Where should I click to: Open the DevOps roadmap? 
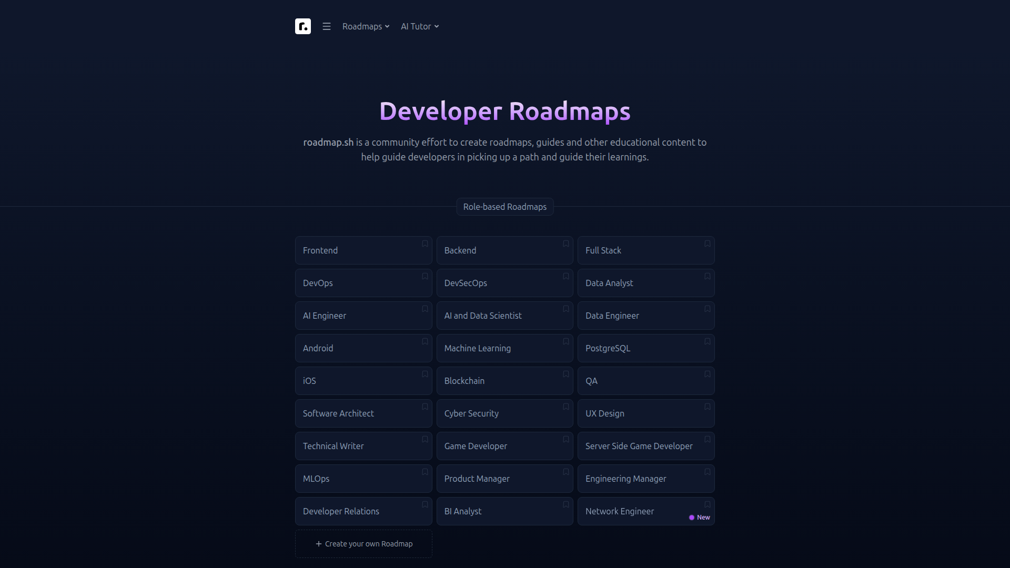pos(363,283)
